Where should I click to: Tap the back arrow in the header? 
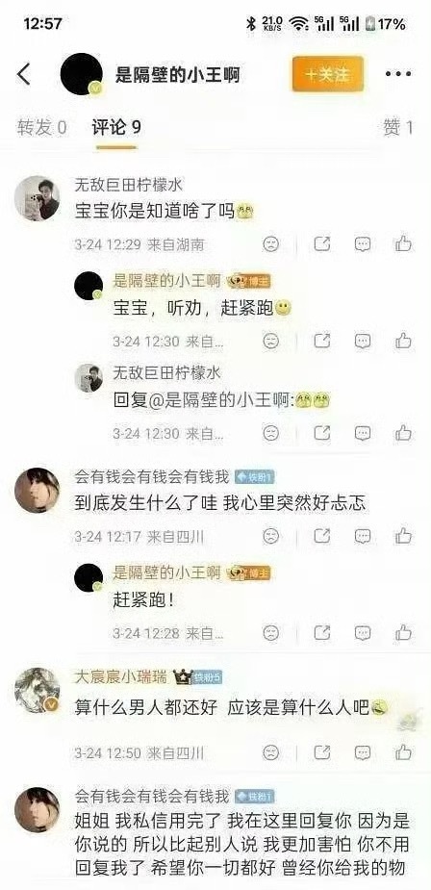24,74
